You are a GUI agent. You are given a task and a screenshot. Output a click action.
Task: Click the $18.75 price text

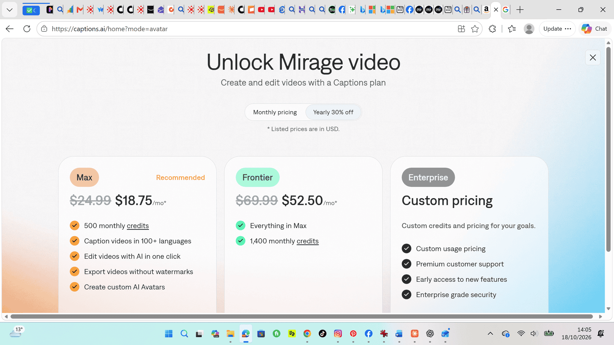[x=134, y=200]
